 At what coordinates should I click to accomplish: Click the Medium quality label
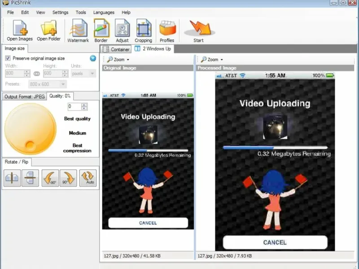pyautogui.click(x=78, y=133)
